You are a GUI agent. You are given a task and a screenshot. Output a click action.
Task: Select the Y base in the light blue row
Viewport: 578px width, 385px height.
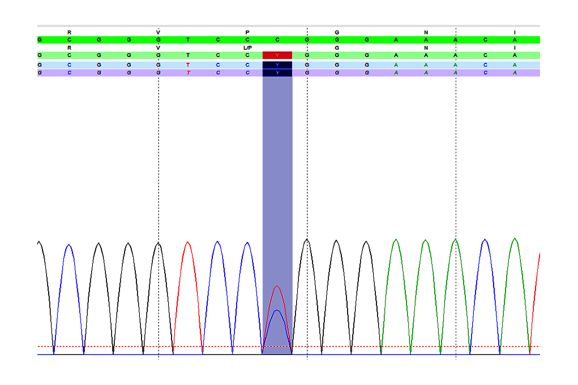tap(277, 65)
